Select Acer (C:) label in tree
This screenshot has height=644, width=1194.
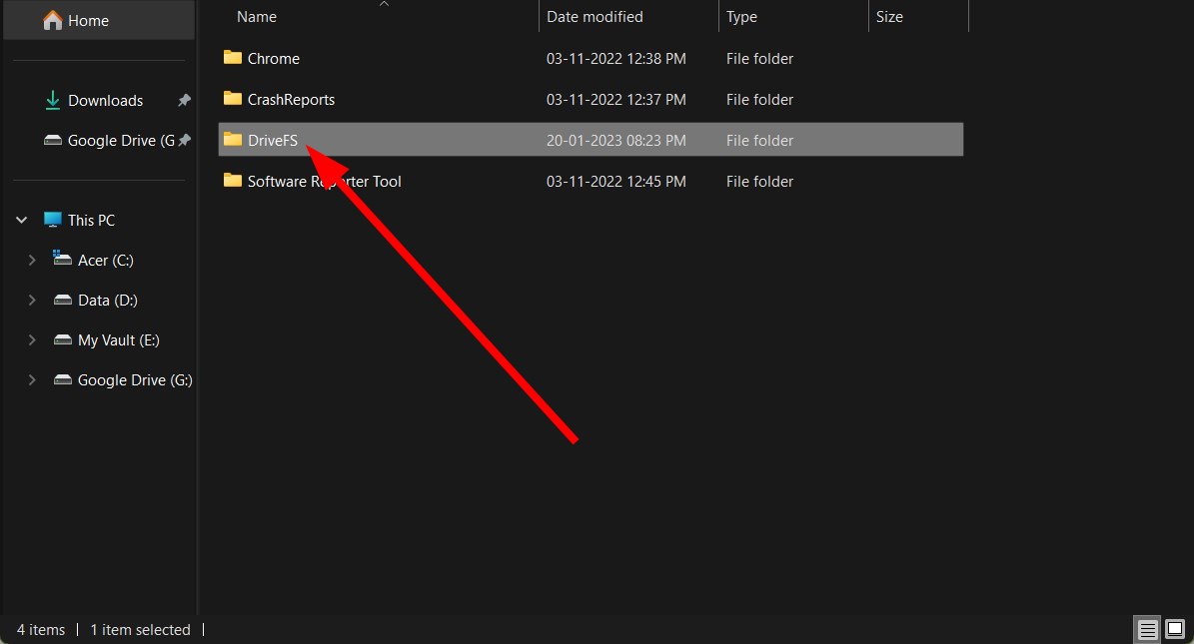click(106, 261)
